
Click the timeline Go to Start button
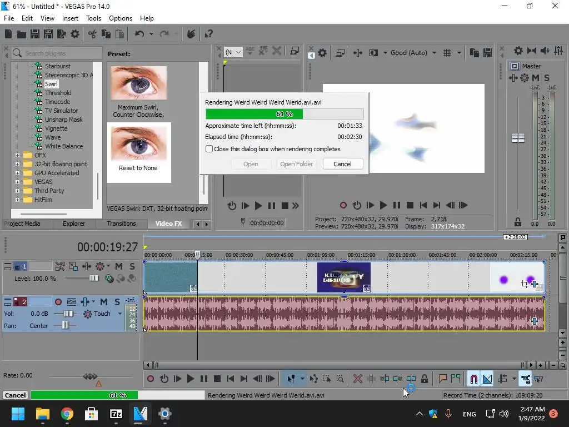tap(231, 379)
